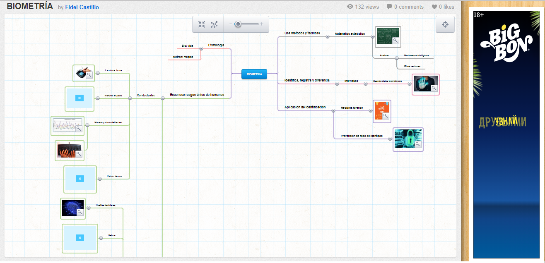Image resolution: width=545 pixels, height=263 pixels.
Task: Click the collapse-all arrows icon in toolbar
Action: (202, 24)
